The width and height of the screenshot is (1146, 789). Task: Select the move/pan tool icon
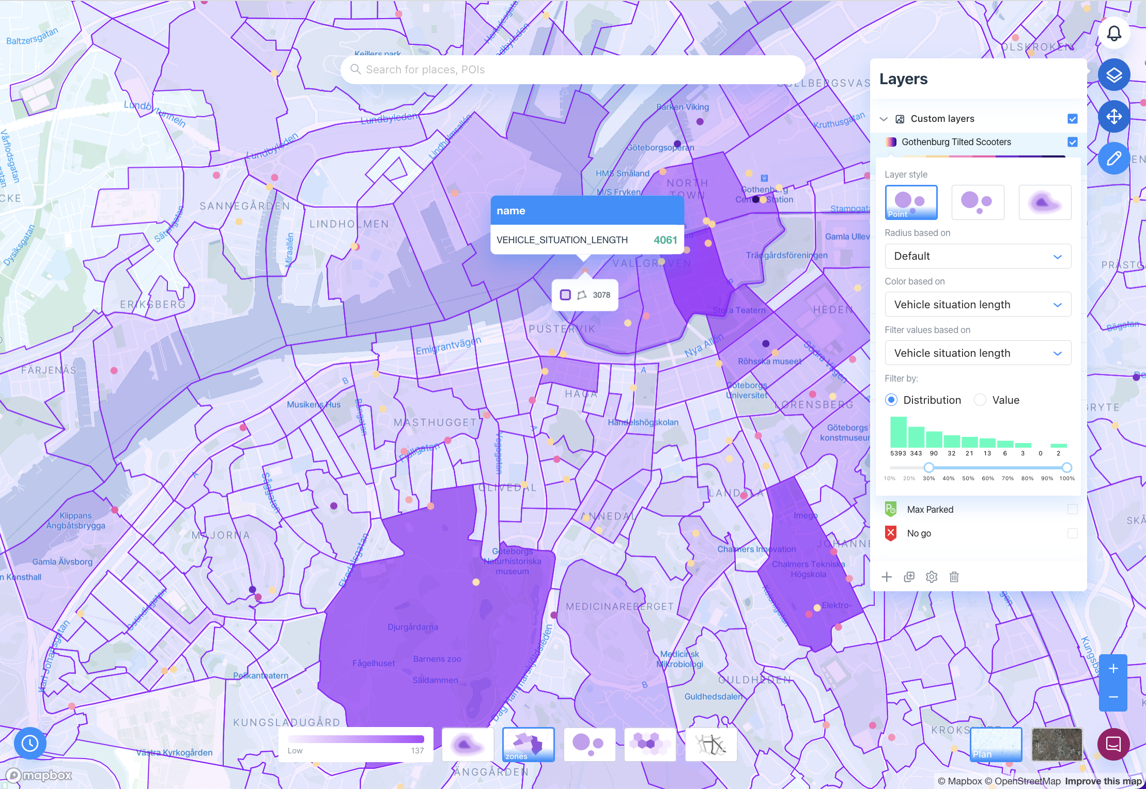tap(1113, 116)
